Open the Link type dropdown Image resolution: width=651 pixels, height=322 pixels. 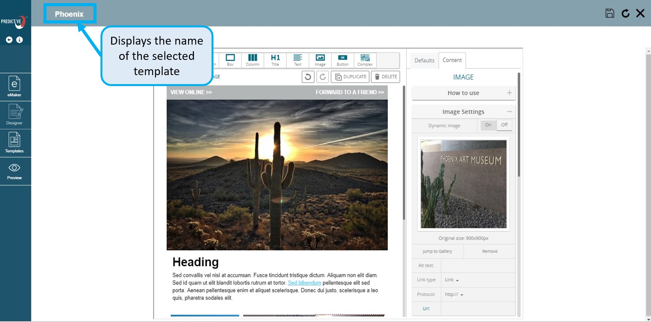click(452, 280)
